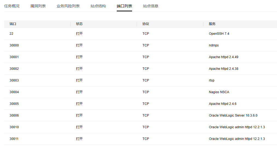Select the Apache httpd 2.4.49 entry

coord(224,57)
